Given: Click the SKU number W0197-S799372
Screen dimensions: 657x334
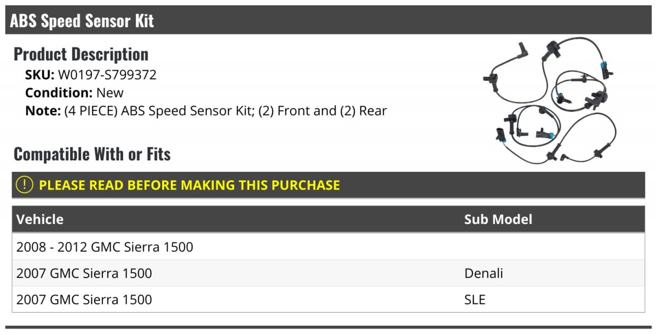Looking at the screenshot, I should (107, 74).
